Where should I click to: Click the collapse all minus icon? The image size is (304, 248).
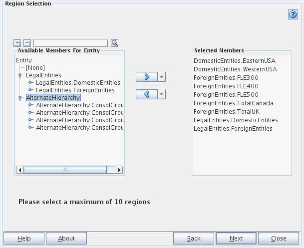[x=27, y=43]
